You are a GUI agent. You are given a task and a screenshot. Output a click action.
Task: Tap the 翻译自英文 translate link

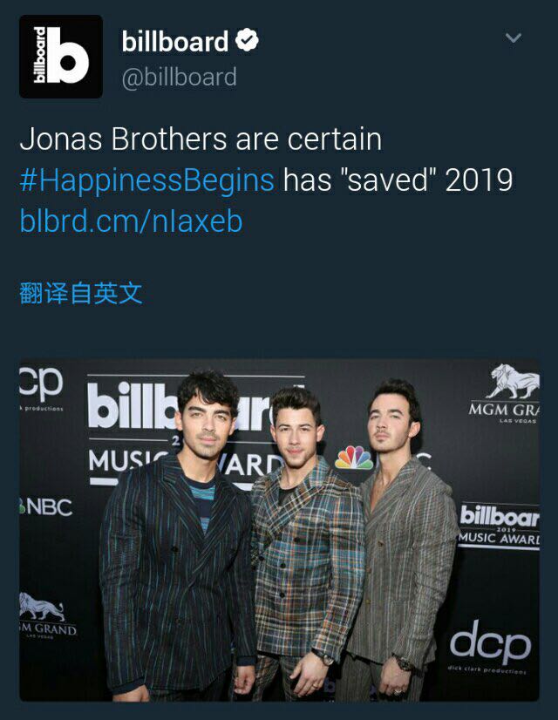[x=81, y=293]
